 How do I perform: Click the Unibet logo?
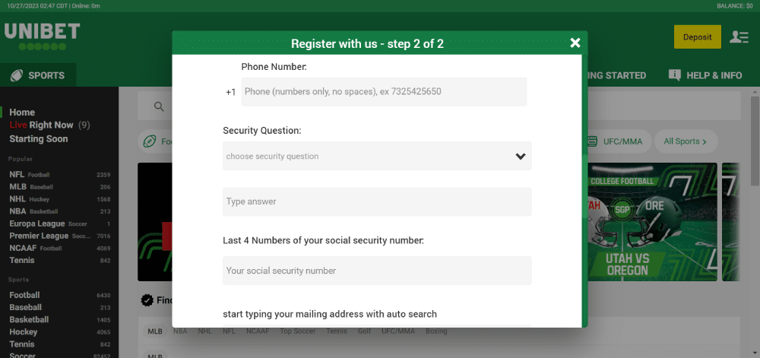click(x=42, y=36)
